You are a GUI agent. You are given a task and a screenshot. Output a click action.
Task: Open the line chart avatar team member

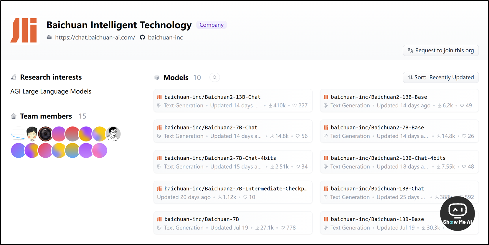pyautogui.click(x=18, y=134)
